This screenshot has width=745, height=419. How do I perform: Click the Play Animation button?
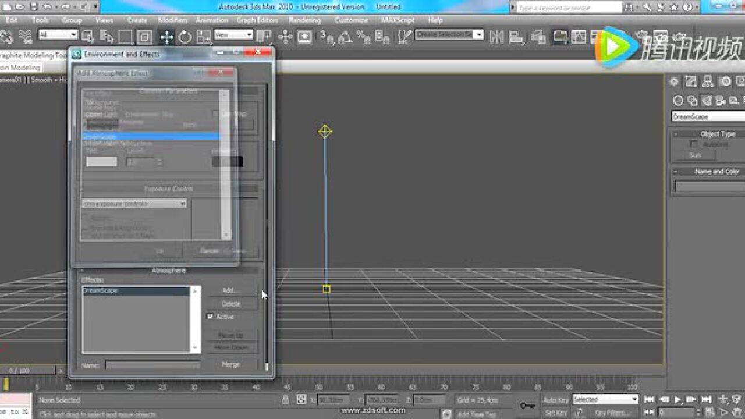pyautogui.click(x=677, y=399)
